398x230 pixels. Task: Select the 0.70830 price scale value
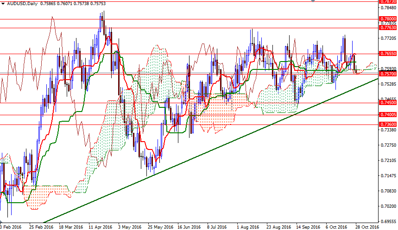pyautogui.click(x=388, y=191)
